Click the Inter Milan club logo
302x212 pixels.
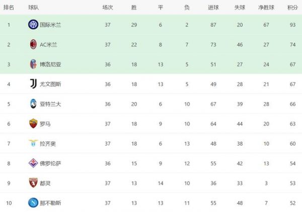click(x=33, y=25)
